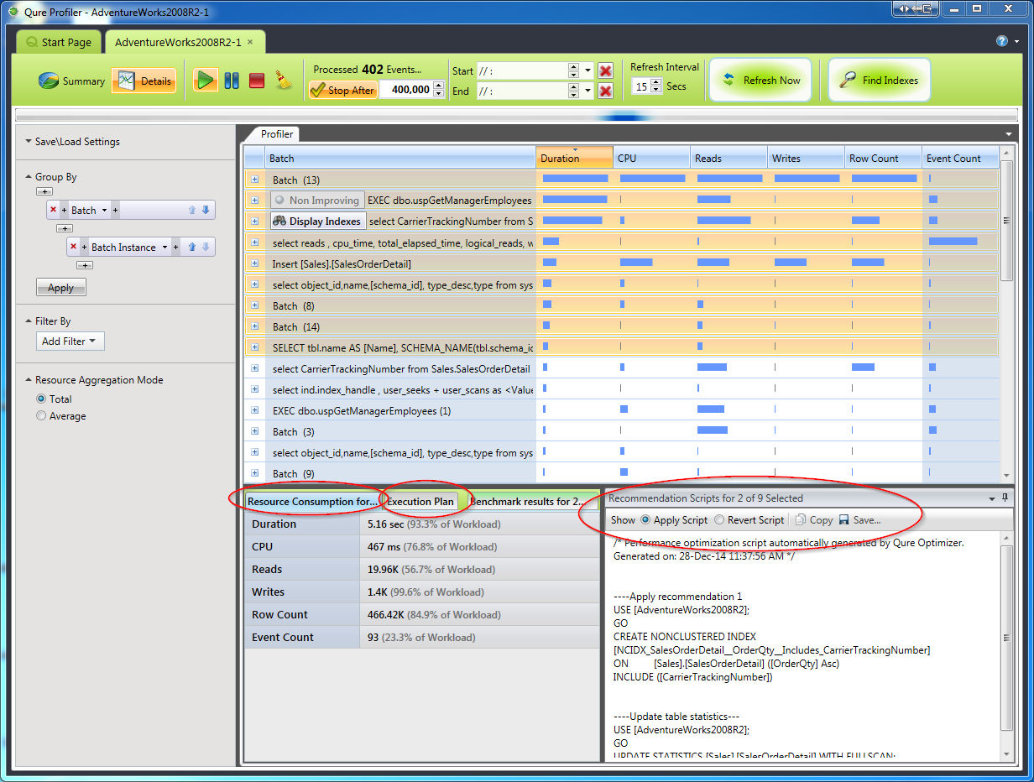Remove the Batch Instance grouping level

73,247
